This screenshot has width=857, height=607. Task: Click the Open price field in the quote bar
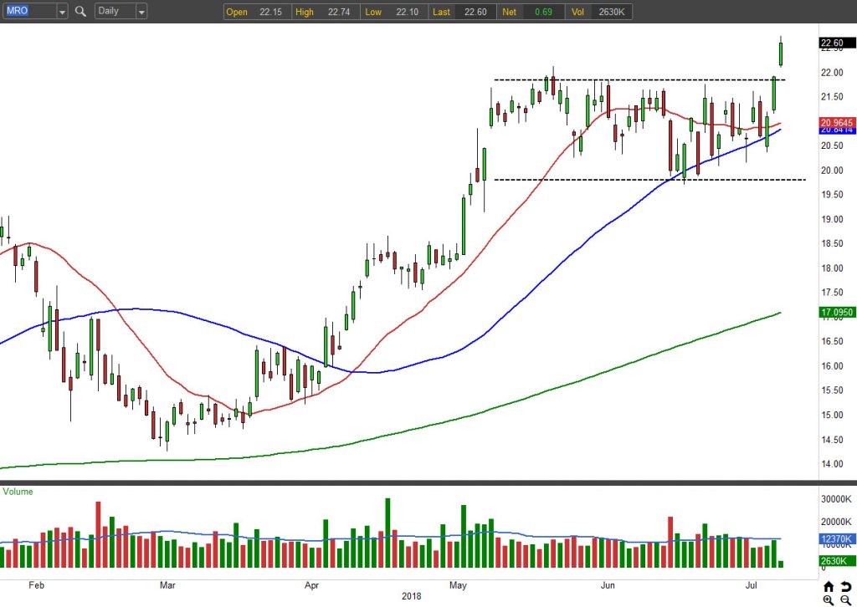pos(258,12)
